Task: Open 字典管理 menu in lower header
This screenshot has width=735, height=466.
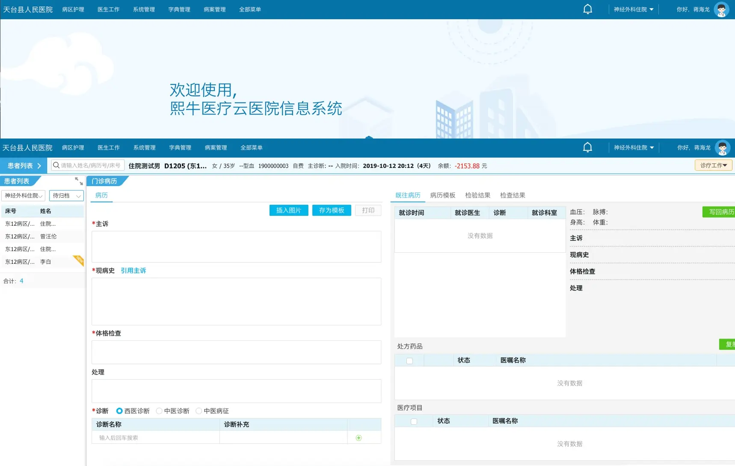Action: pyautogui.click(x=180, y=147)
